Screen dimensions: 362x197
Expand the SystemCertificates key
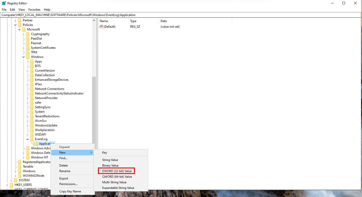point(24,48)
